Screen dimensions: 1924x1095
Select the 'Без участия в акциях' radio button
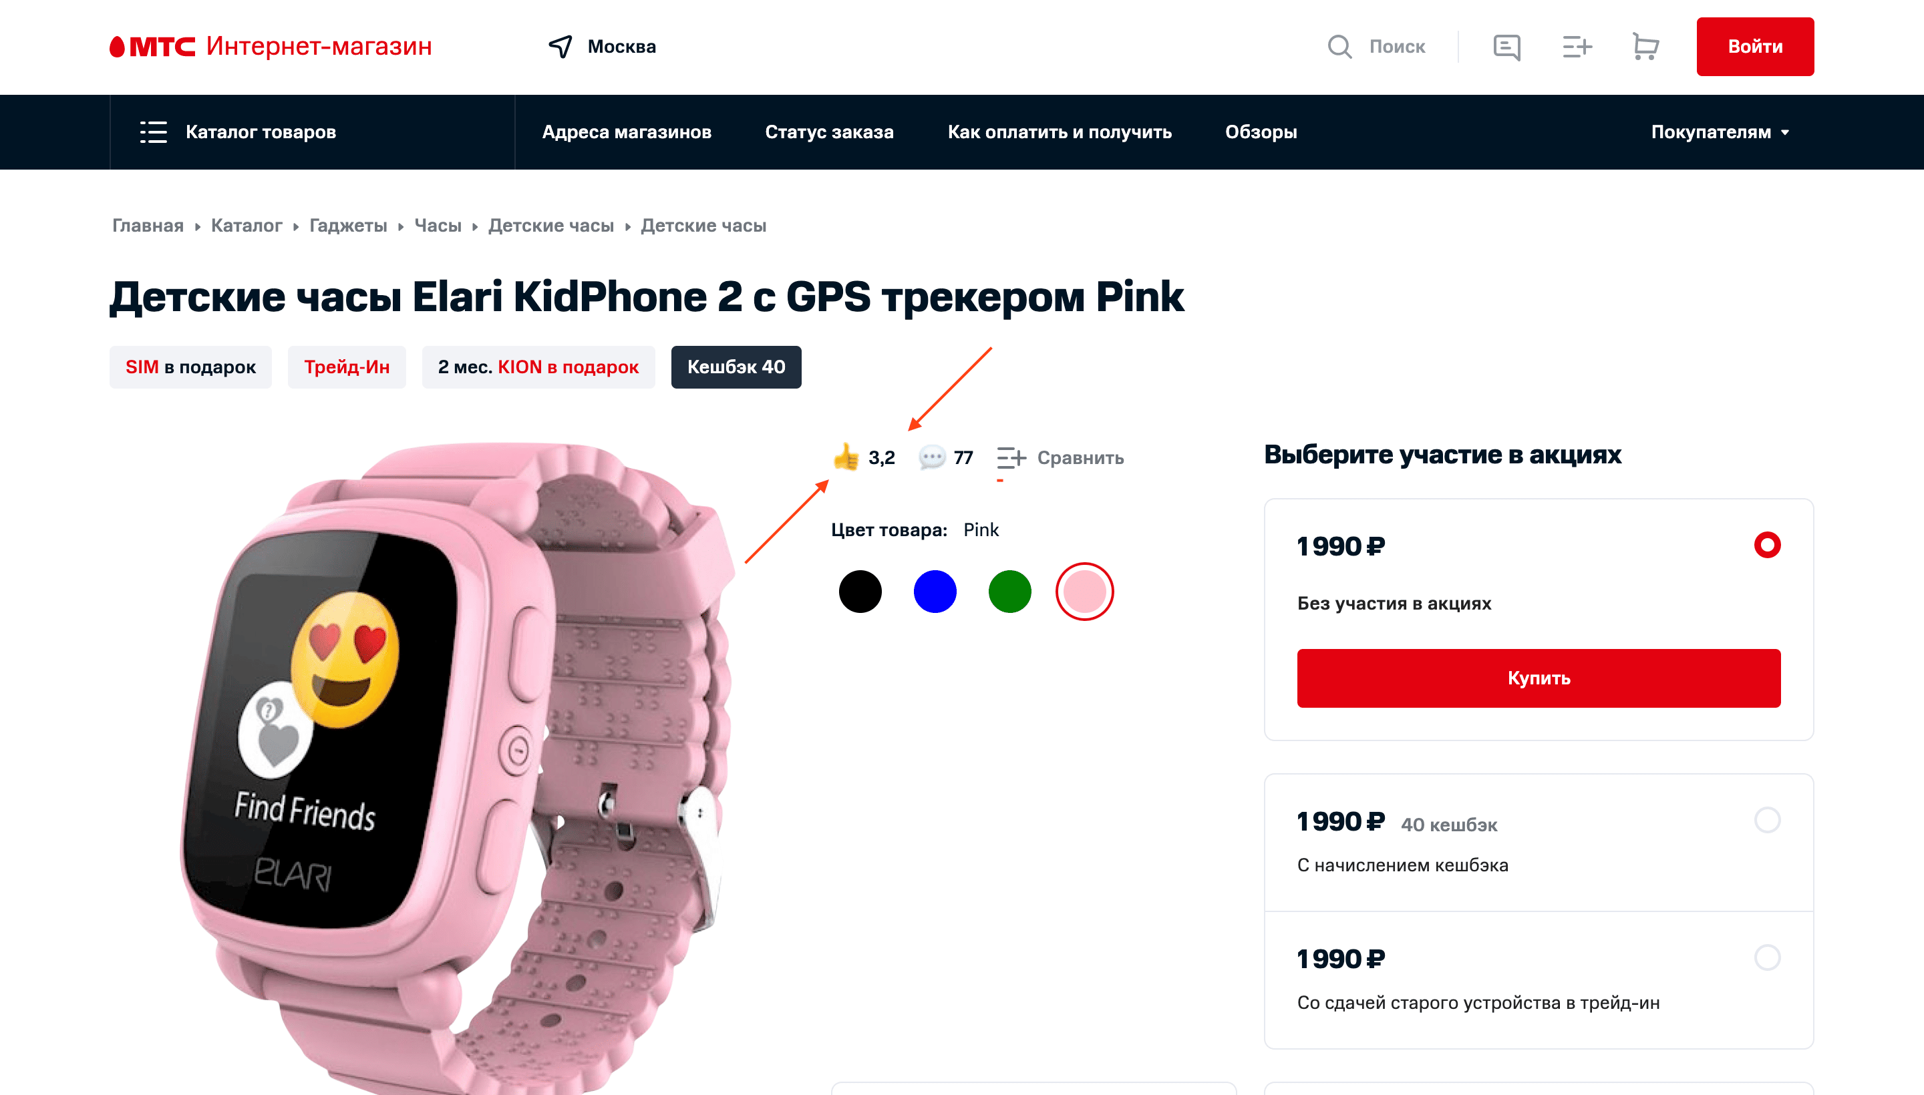(1766, 545)
